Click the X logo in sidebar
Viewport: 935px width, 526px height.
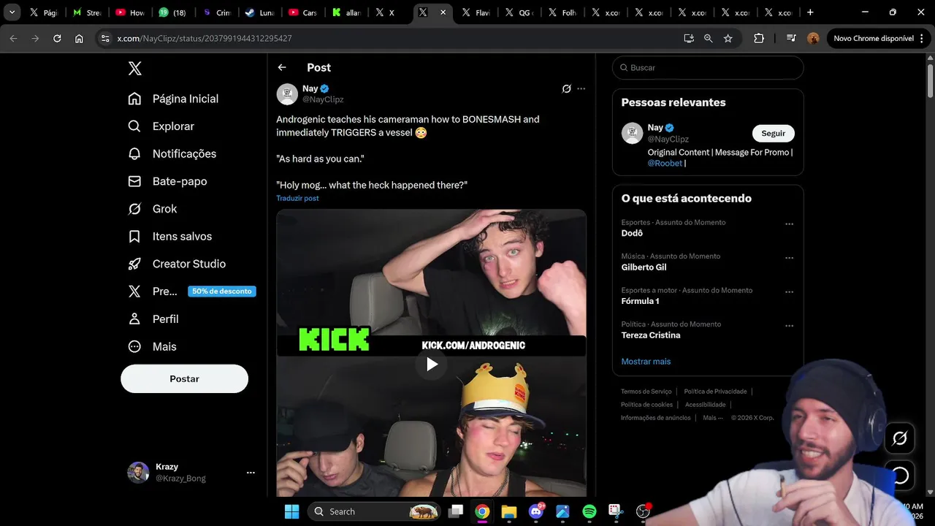[x=134, y=68]
